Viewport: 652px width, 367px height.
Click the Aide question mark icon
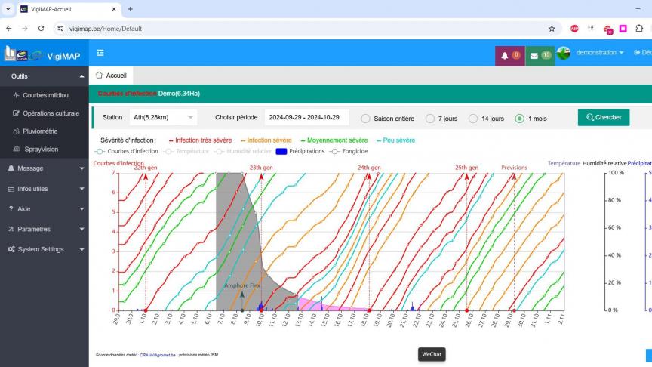click(x=11, y=209)
